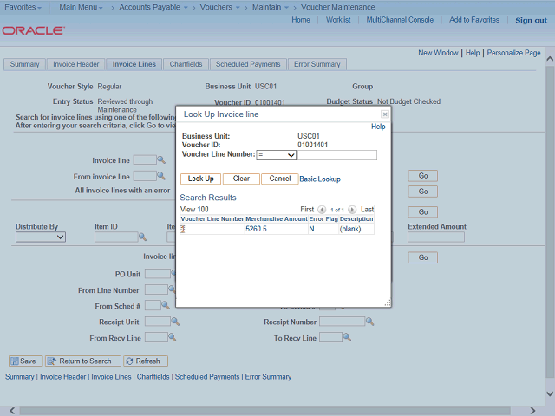Click into the Voucher Line Number text field

coord(337,155)
